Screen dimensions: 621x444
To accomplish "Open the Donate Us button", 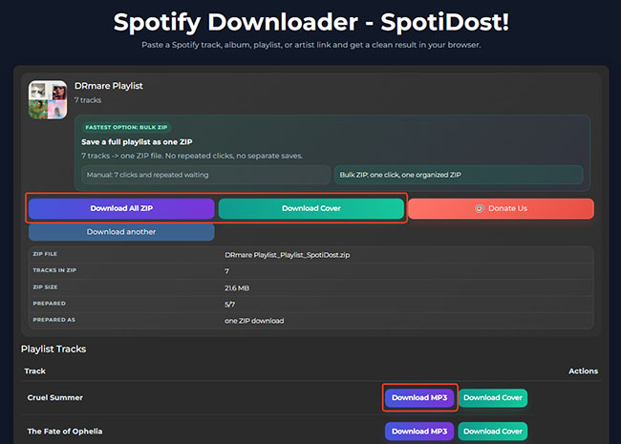I will (x=501, y=208).
